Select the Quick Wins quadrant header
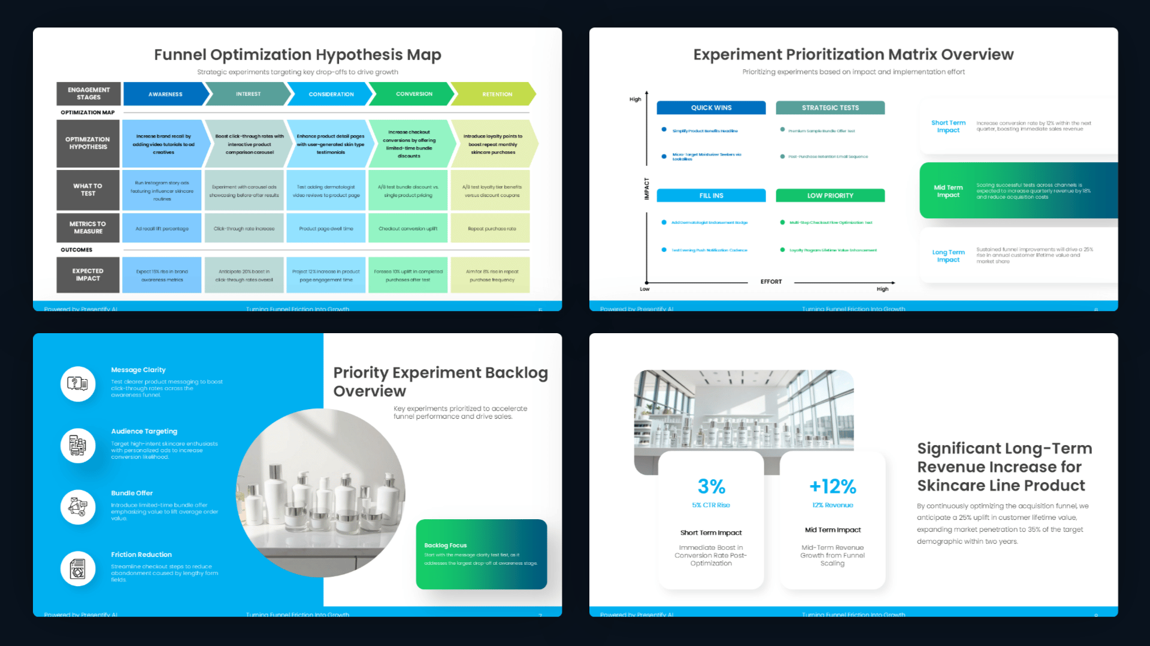The width and height of the screenshot is (1150, 646). [711, 108]
